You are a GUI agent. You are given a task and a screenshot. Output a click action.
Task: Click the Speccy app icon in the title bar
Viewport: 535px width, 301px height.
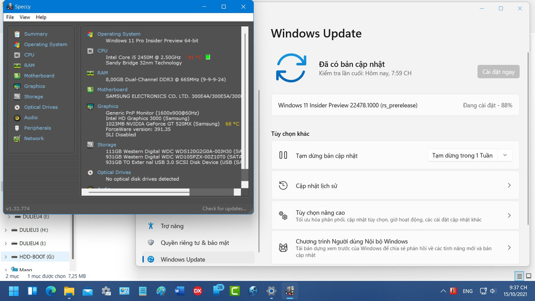(x=10, y=7)
